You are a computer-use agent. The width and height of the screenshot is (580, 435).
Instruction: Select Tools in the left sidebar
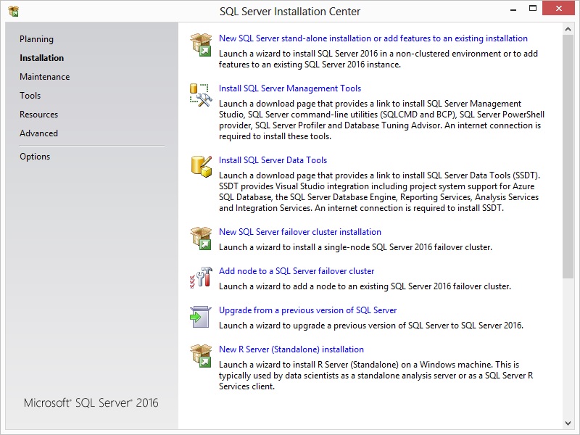click(x=30, y=96)
